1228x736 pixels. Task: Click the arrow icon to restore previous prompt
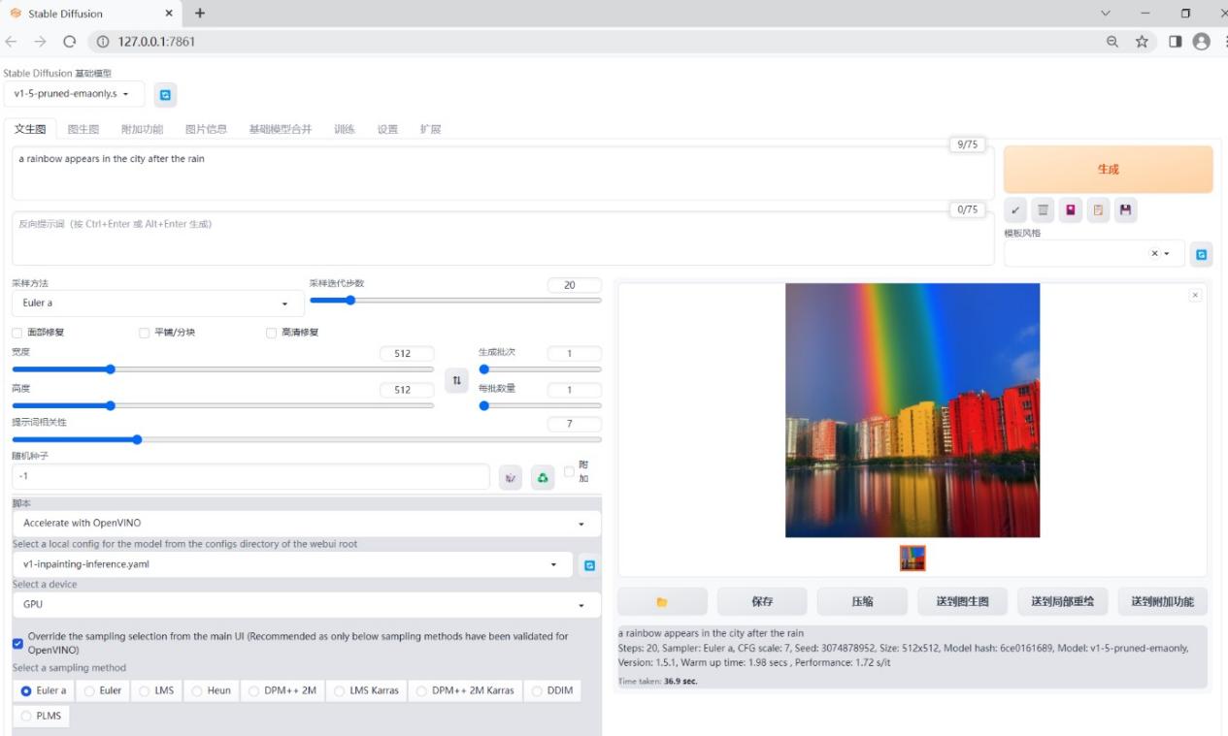1014,209
